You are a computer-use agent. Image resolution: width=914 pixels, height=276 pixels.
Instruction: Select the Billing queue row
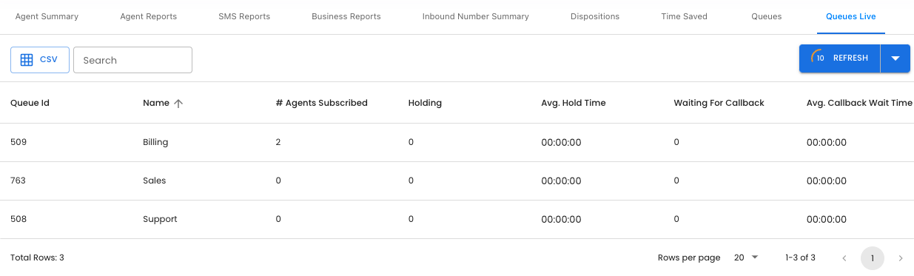(x=457, y=142)
